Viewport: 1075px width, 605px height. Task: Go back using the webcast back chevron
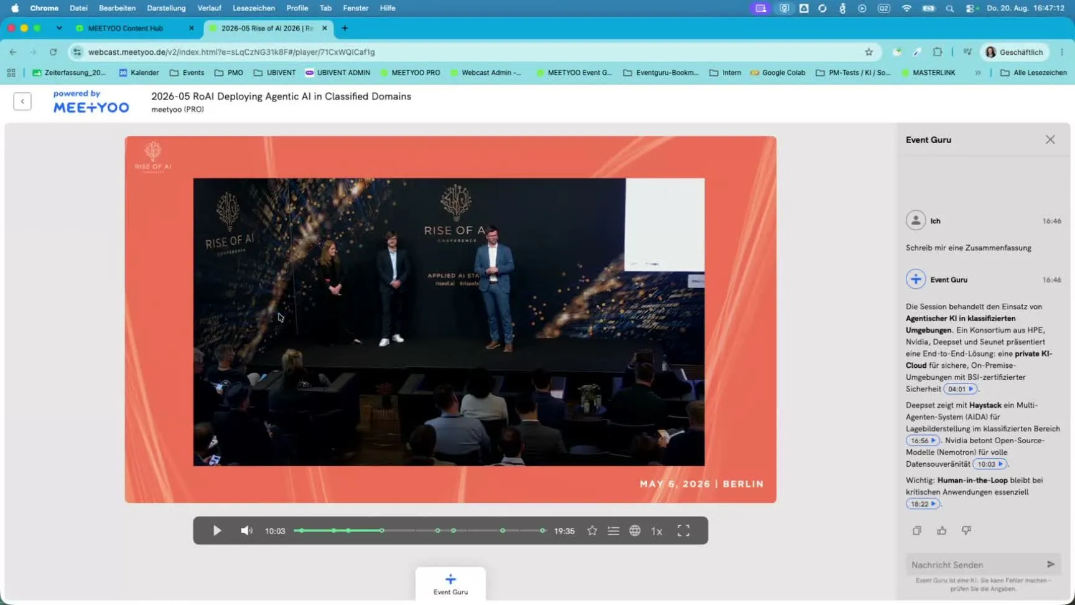[x=22, y=101]
